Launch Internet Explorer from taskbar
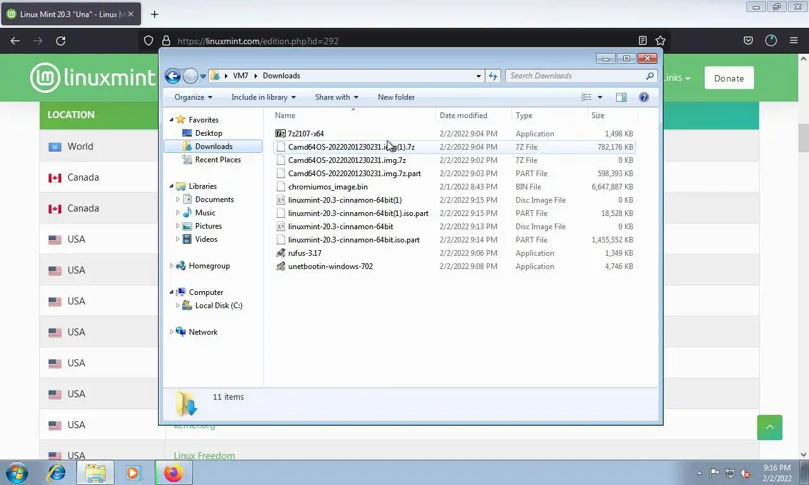Screen dimensions: 809x485 point(57,472)
